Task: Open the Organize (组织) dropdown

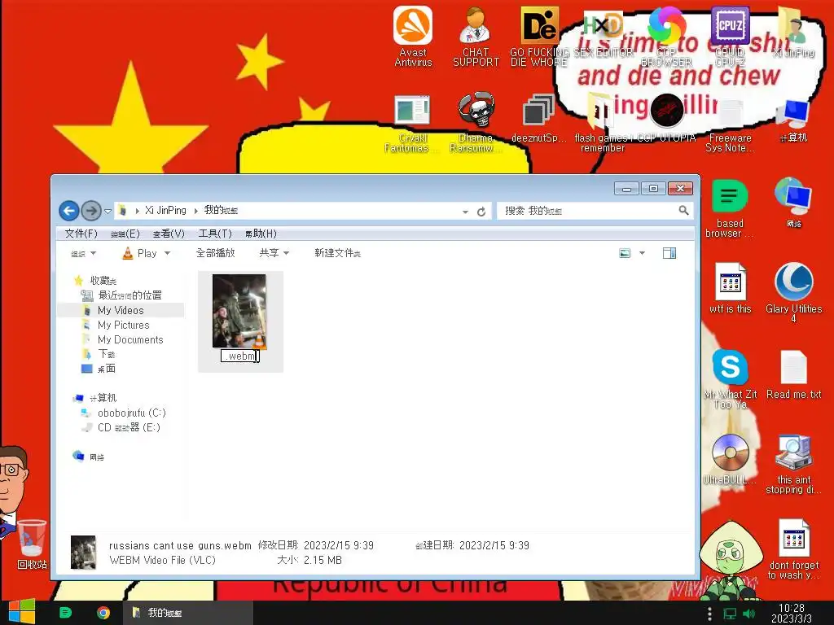Action: coord(84,254)
